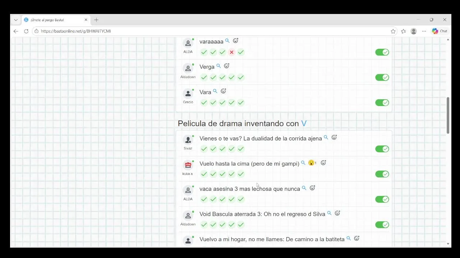The image size is (460, 258).
Task: Toggle approval switch for 'varaaaaa'
Action: point(382,52)
